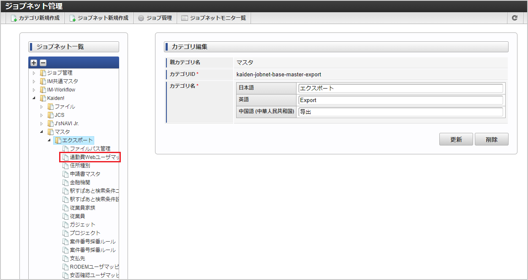Open the RODEMユーザマッピ job net
The image size is (528, 280).
[94, 267]
